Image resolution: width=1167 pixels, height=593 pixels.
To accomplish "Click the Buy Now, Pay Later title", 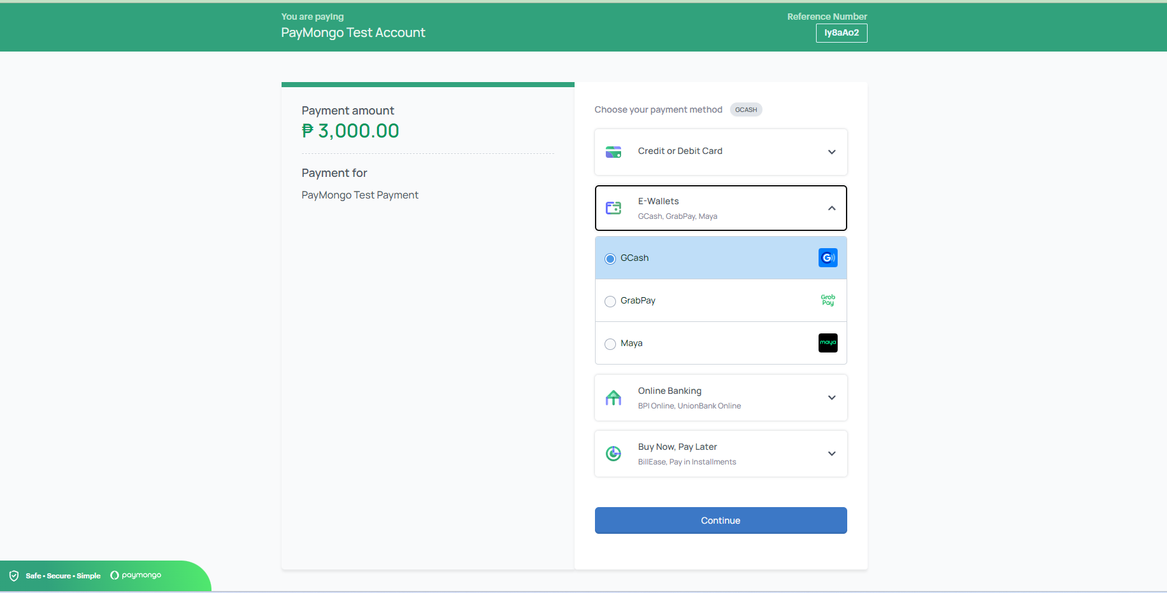I will click(x=677, y=447).
